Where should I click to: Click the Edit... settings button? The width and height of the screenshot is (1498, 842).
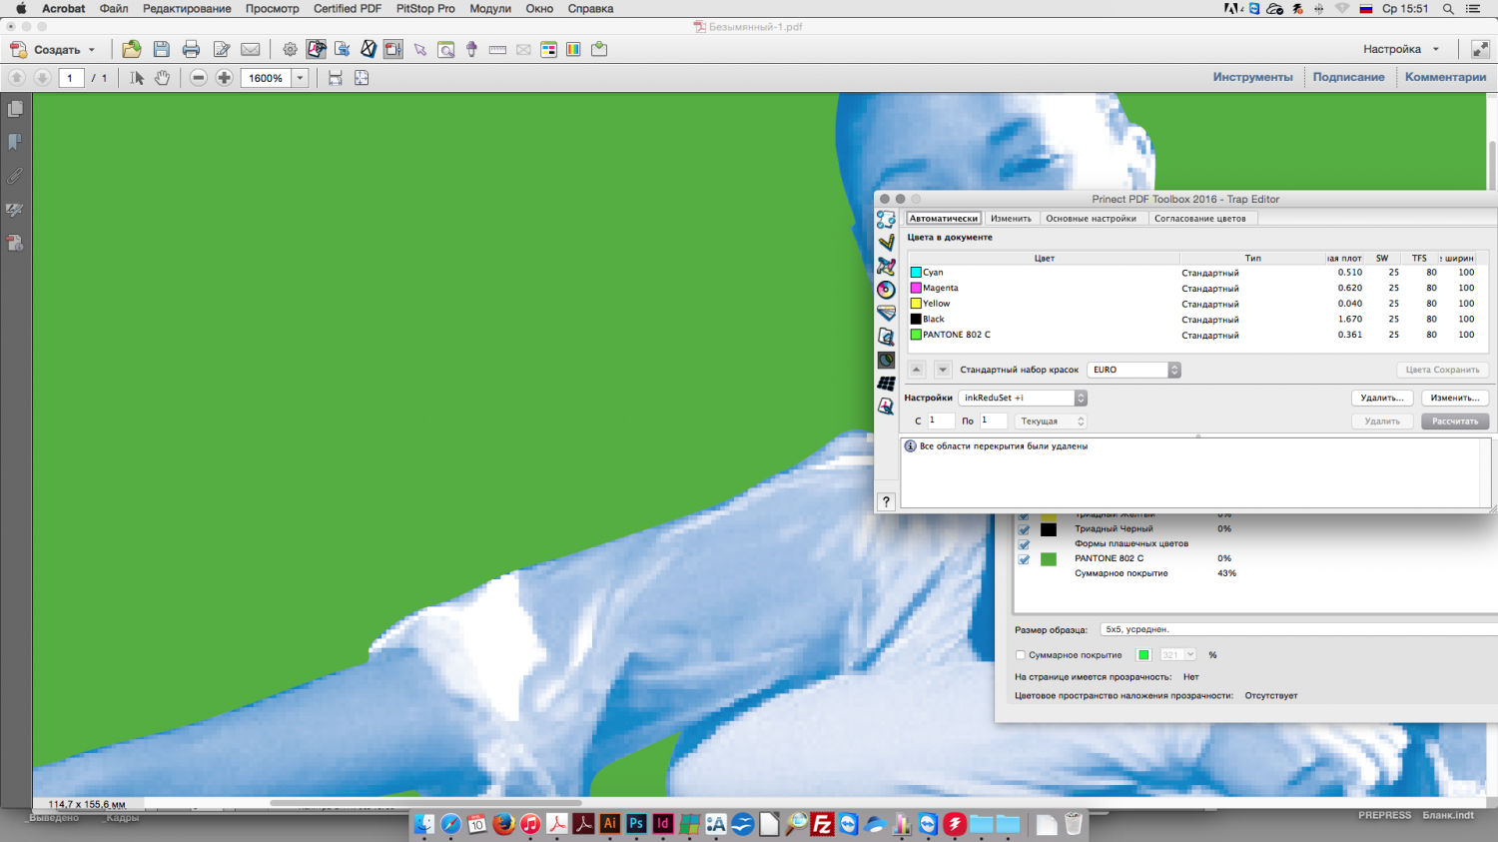pos(1455,398)
